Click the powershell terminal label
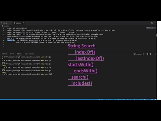Screen dimensions: 161x121 138,54
